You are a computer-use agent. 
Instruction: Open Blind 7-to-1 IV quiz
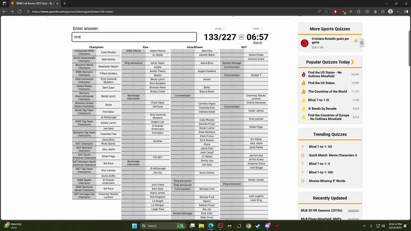click(319, 100)
